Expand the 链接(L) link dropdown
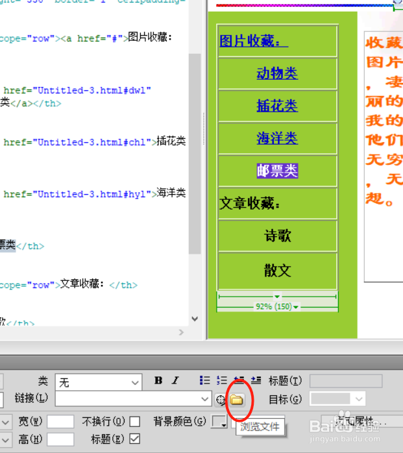 point(205,399)
